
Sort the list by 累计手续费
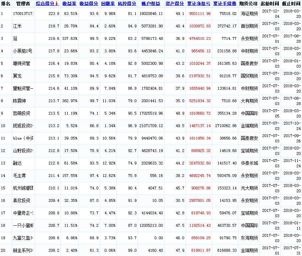tap(225, 4)
